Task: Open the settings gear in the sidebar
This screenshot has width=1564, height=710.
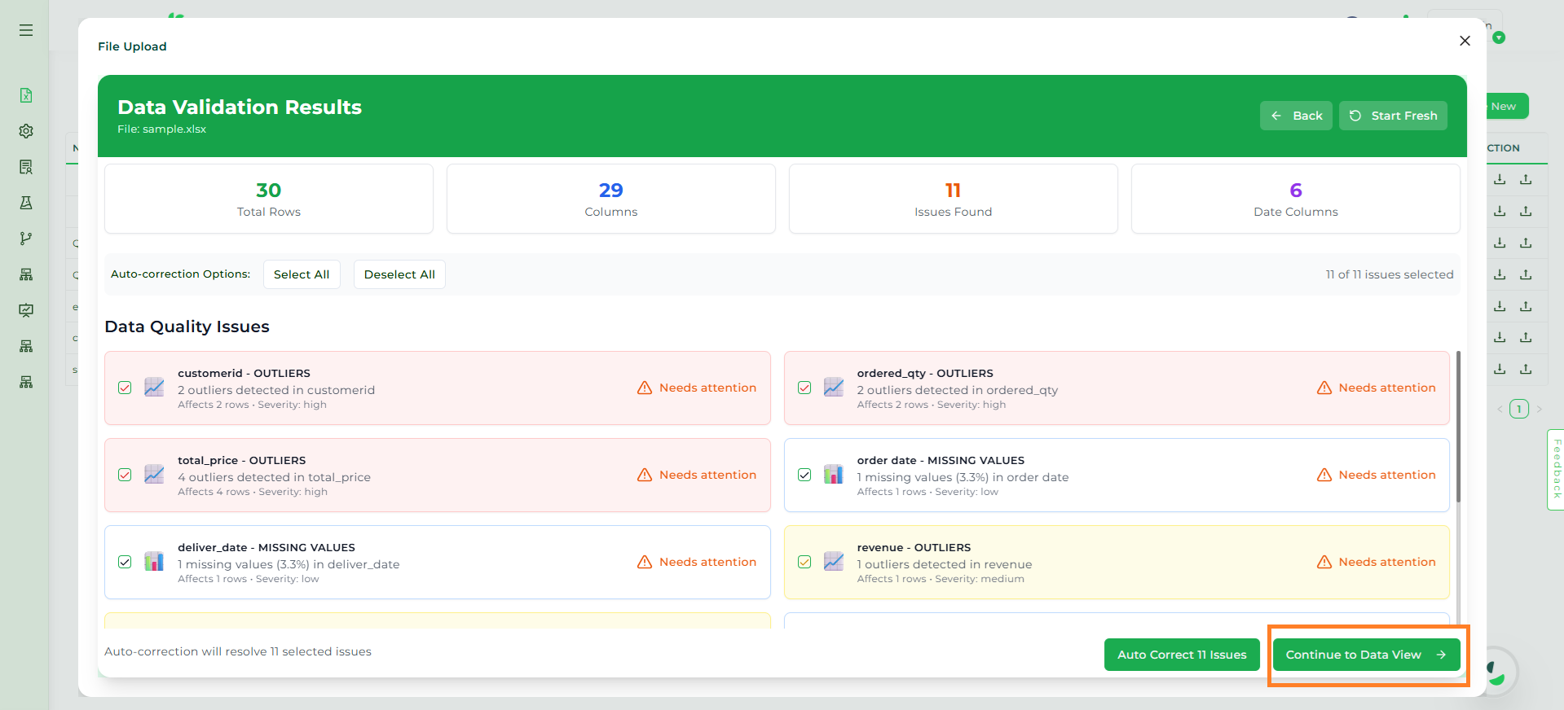Action: point(26,131)
